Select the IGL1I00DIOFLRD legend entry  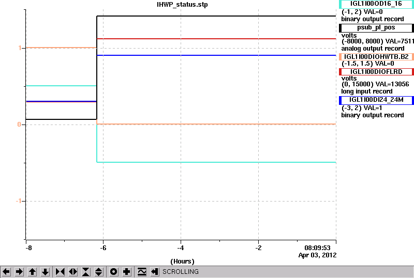point(376,72)
